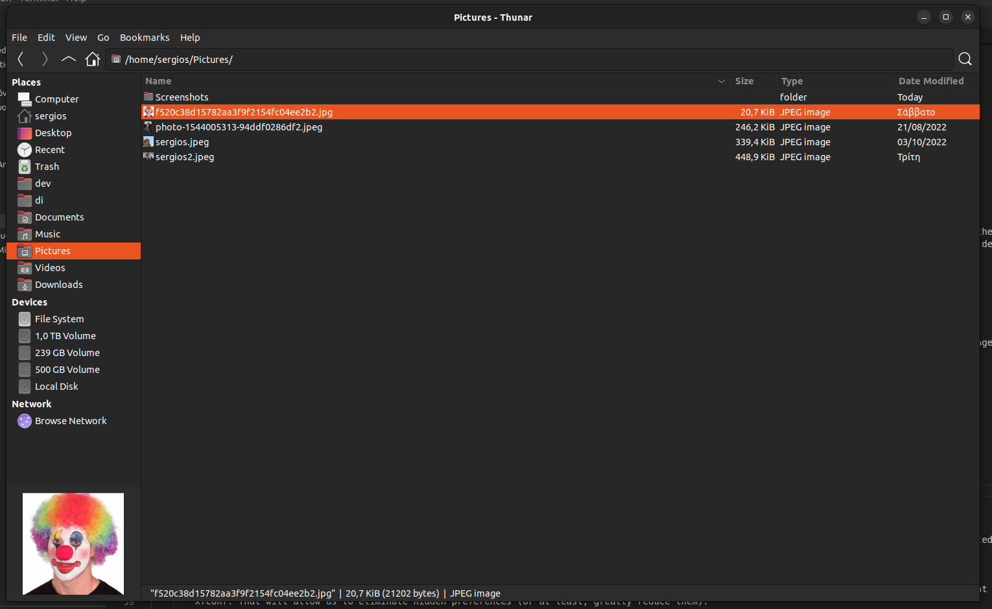Open the Edit menu
Viewport: 992px width, 609px height.
[46, 38]
